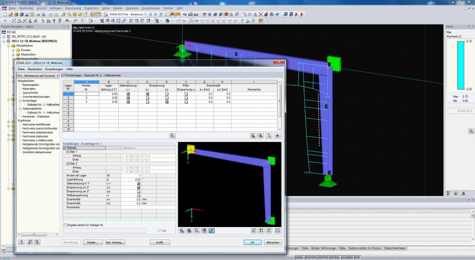Click the Excel export icon below the table

pyautogui.click(x=253, y=136)
